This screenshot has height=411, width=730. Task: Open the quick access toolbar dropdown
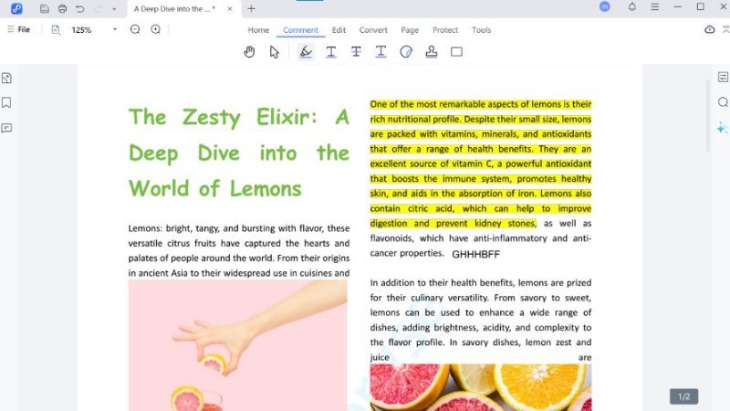[x=113, y=8]
